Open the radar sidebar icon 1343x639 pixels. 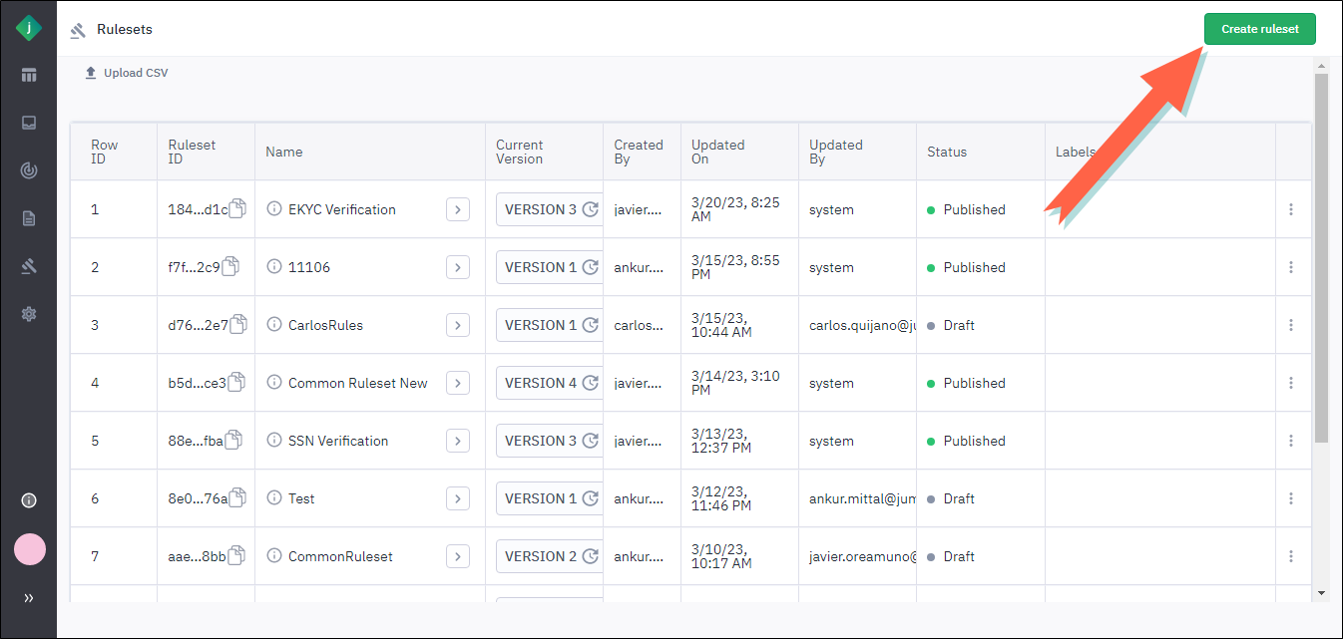pos(29,170)
